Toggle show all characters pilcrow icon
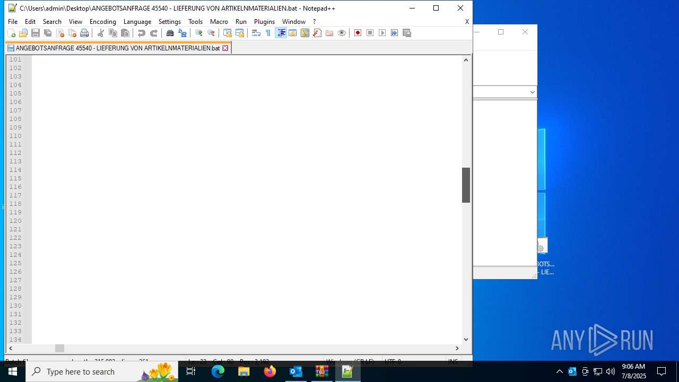The image size is (679, 382). [x=268, y=33]
